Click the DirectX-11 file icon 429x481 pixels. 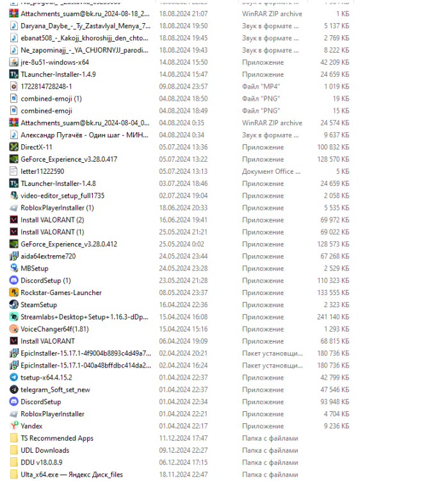13,147
